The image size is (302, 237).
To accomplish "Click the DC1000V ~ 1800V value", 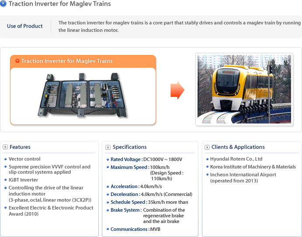I will [x=163, y=159].
